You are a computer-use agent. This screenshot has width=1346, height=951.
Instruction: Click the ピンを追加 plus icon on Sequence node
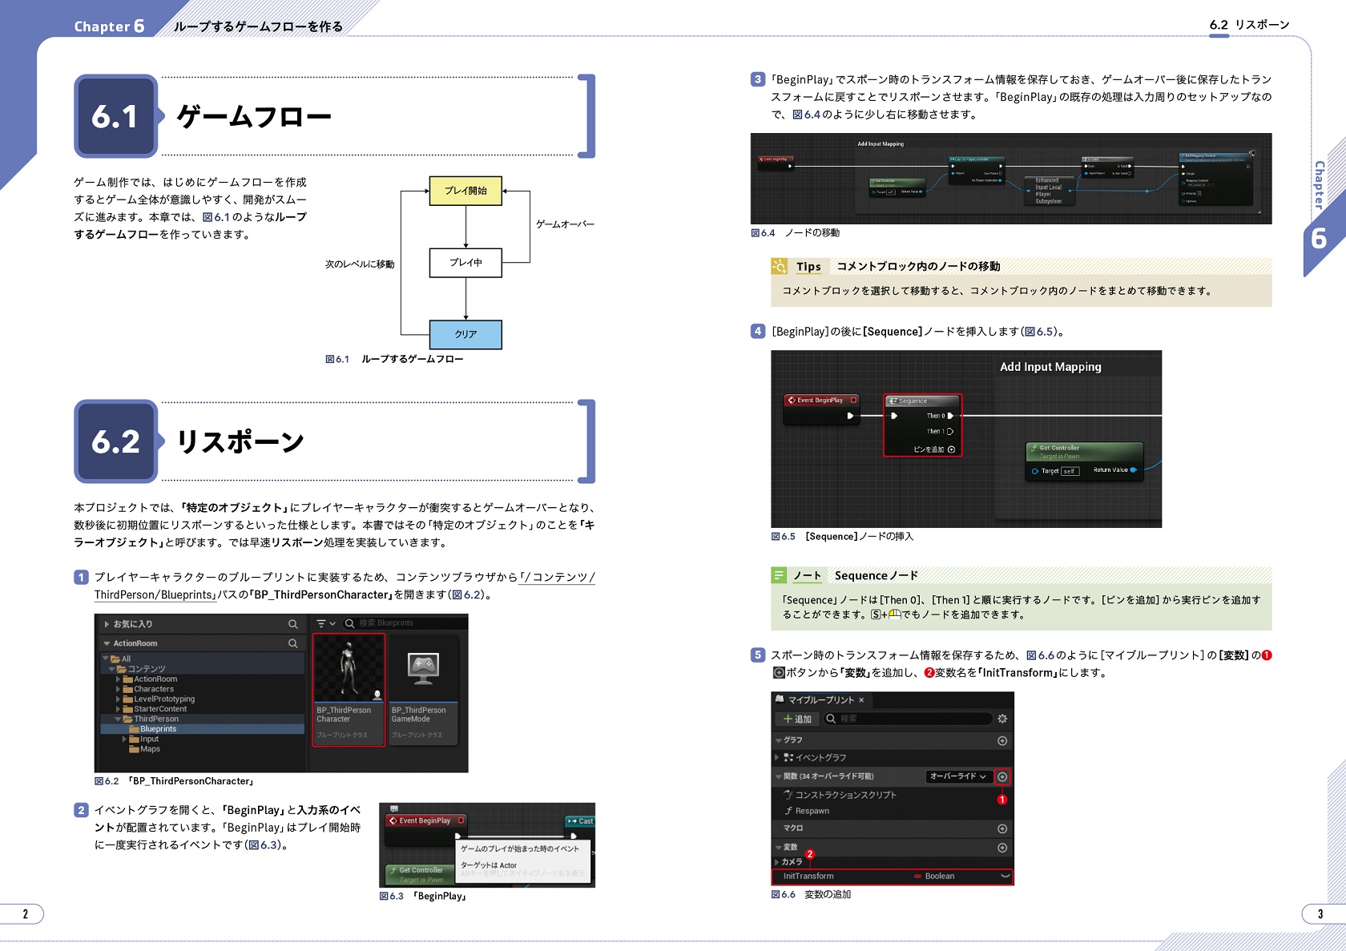pyautogui.click(x=952, y=449)
